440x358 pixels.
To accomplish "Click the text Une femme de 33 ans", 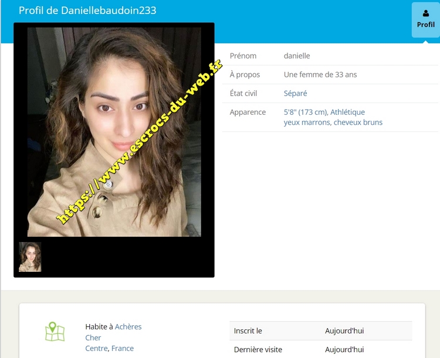I will pyautogui.click(x=320, y=74).
